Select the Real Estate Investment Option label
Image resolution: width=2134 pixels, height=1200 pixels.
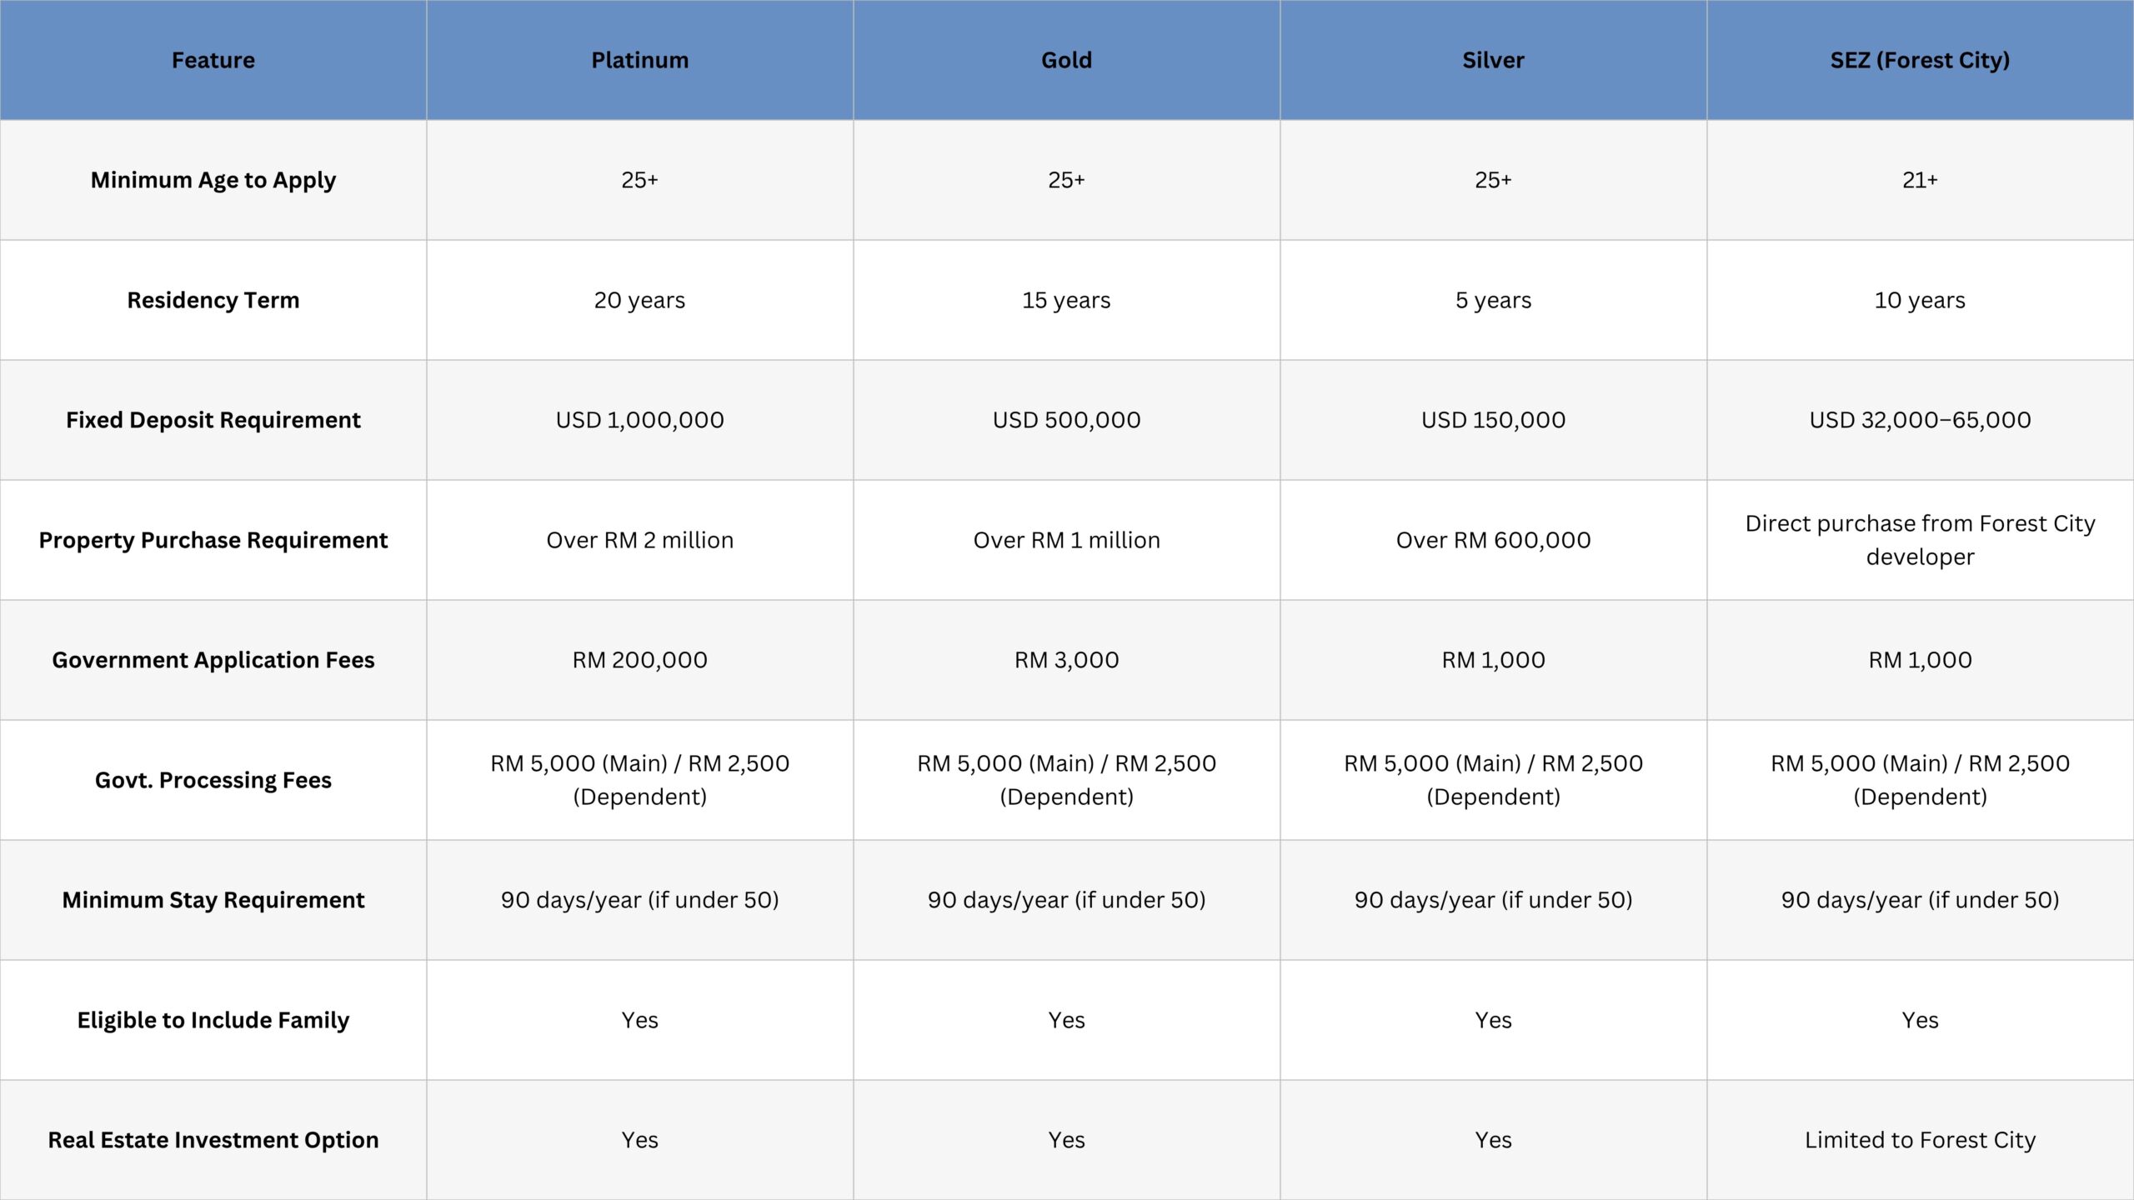click(213, 1140)
